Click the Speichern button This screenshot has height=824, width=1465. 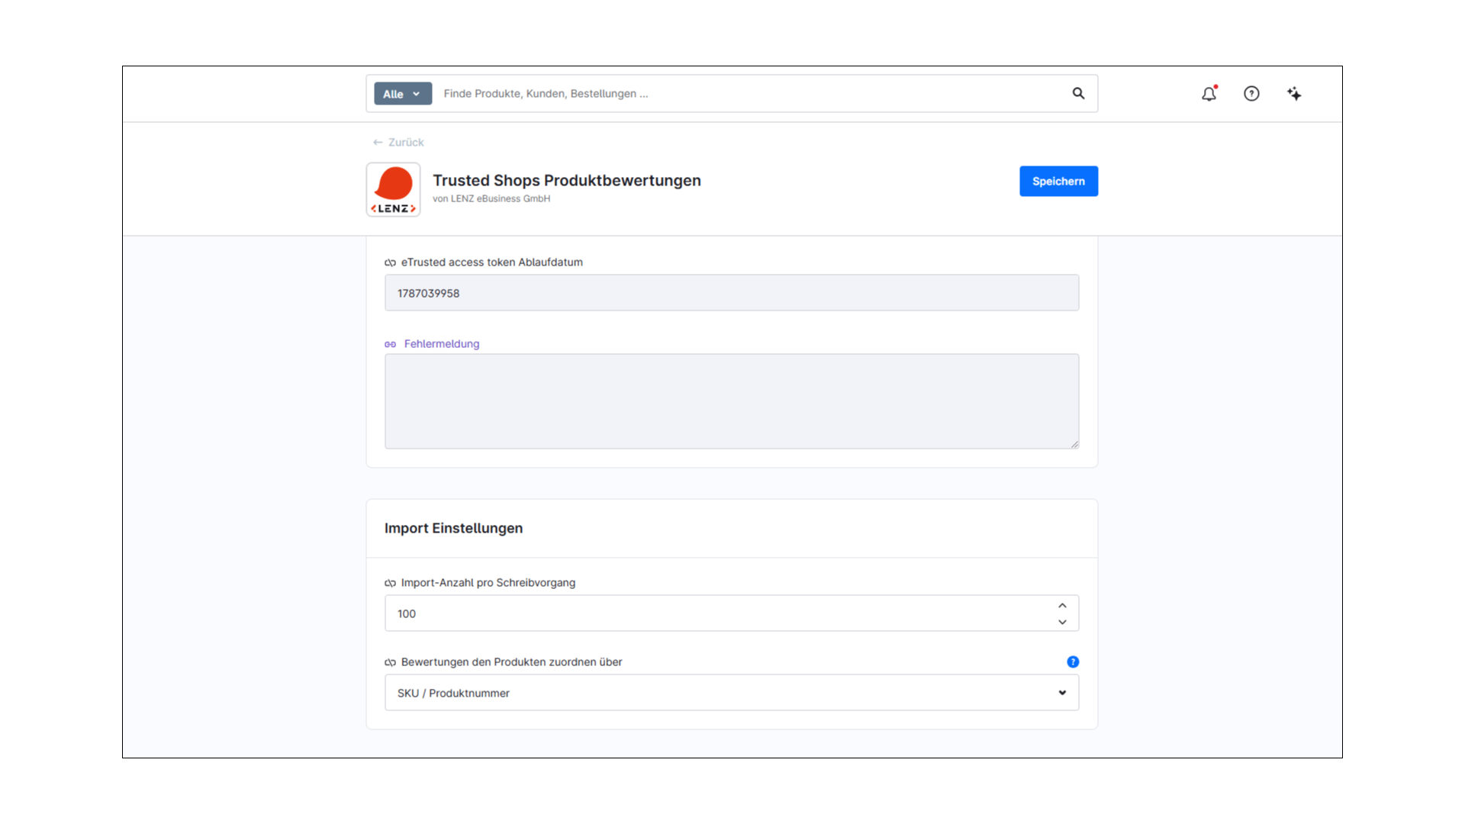[1058, 181]
